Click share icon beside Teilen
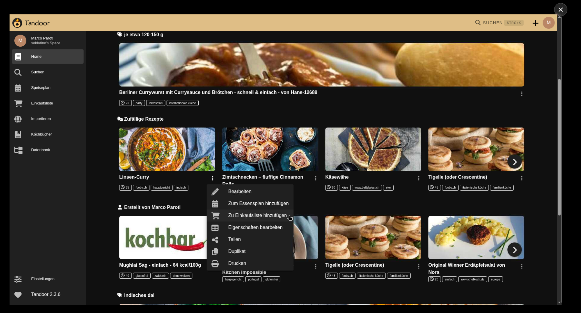The image size is (581, 313). click(215, 239)
